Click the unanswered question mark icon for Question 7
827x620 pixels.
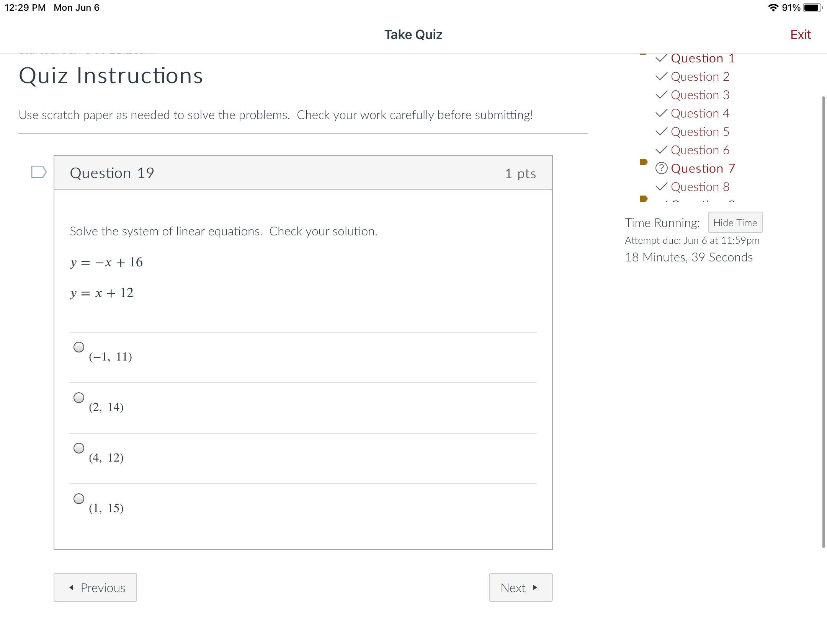(x=661, y=168)
